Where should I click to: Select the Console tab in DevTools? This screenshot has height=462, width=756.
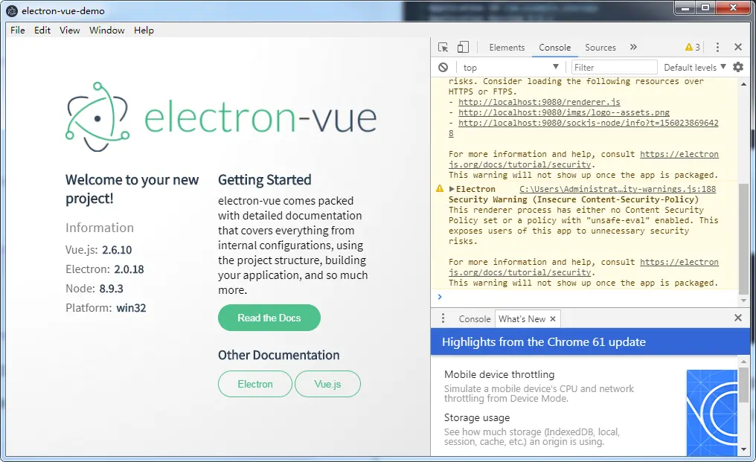click(x=555, y=48)
